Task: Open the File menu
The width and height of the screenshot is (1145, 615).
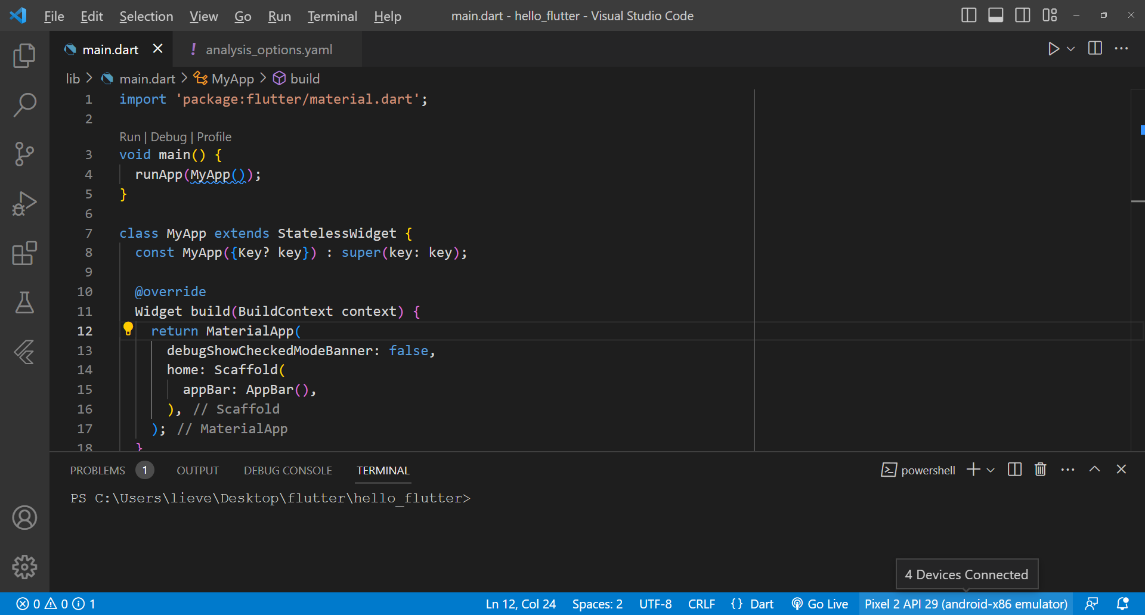Action: [54, 16]
